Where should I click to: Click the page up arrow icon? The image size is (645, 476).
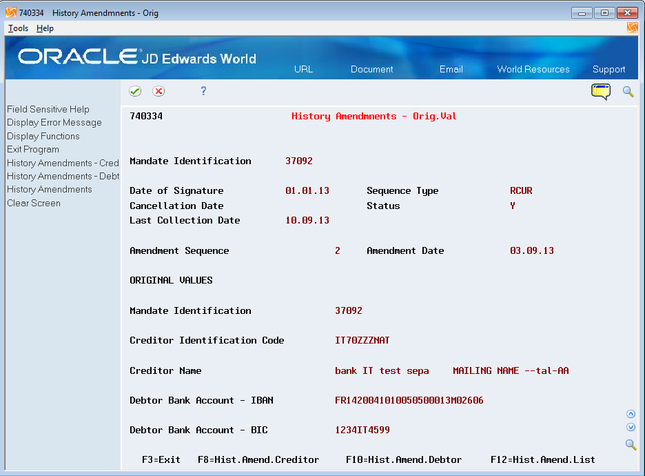pos(631,414)
